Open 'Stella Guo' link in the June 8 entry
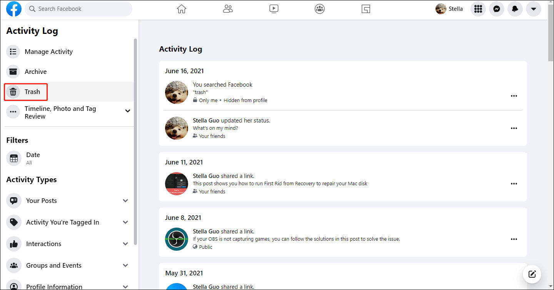Viewport: 554px width, 290px height. (206, 231)
